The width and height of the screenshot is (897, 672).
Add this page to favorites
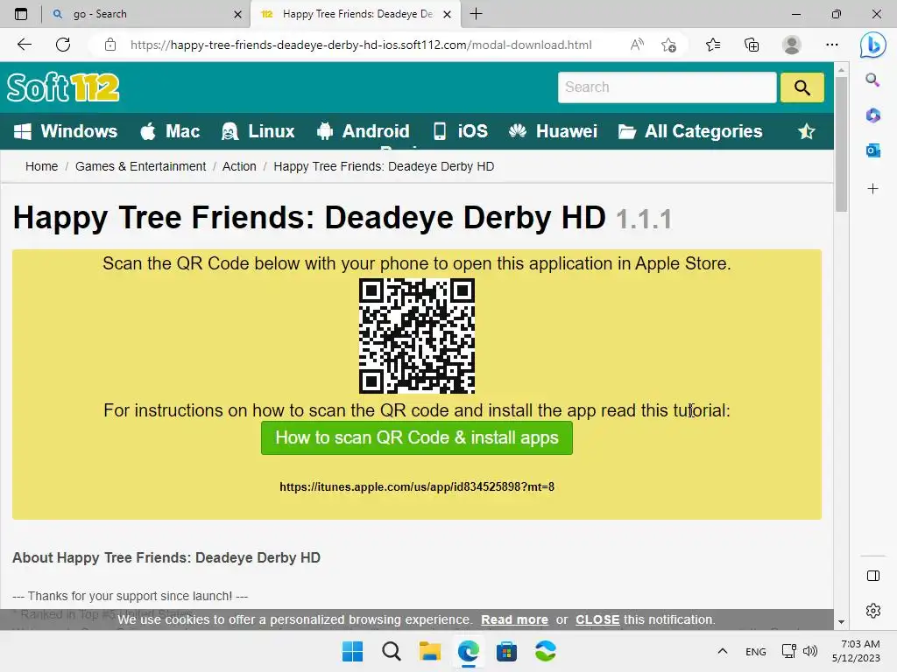click(668, 45)
